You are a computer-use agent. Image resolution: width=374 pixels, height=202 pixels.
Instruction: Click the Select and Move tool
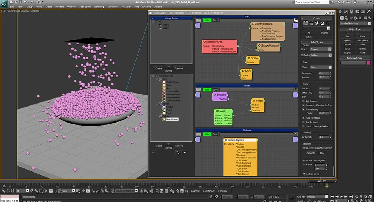(51, 191)
